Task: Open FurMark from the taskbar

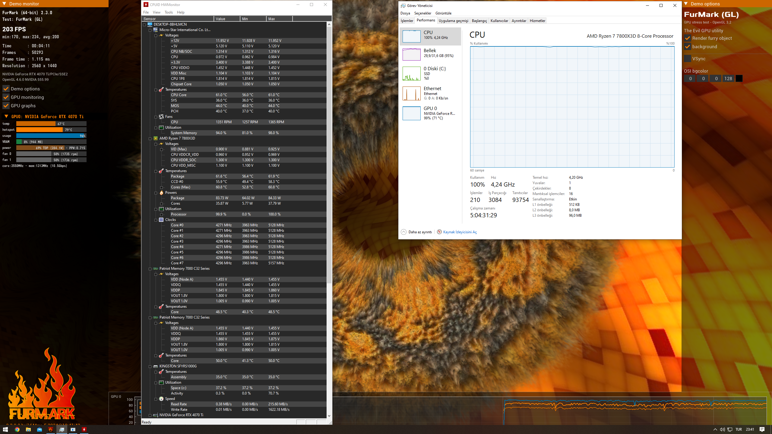Action: (x=51, y=429)
